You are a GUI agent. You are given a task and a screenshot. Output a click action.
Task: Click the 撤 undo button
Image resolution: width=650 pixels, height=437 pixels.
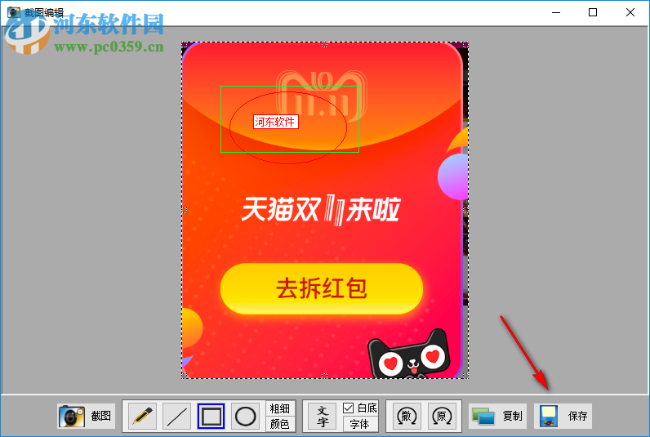407,416
